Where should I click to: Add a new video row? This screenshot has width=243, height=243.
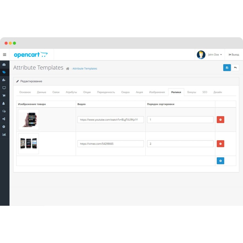220,161
